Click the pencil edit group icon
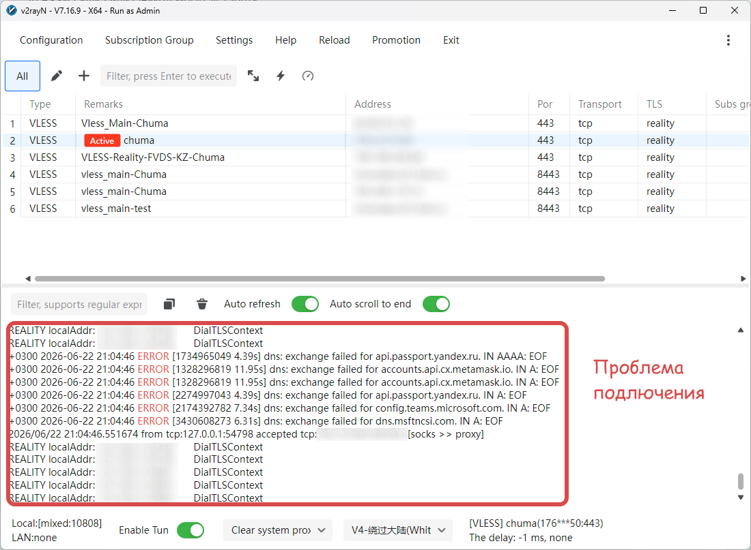This screenshot has height=550, width=751. point(57,76)
